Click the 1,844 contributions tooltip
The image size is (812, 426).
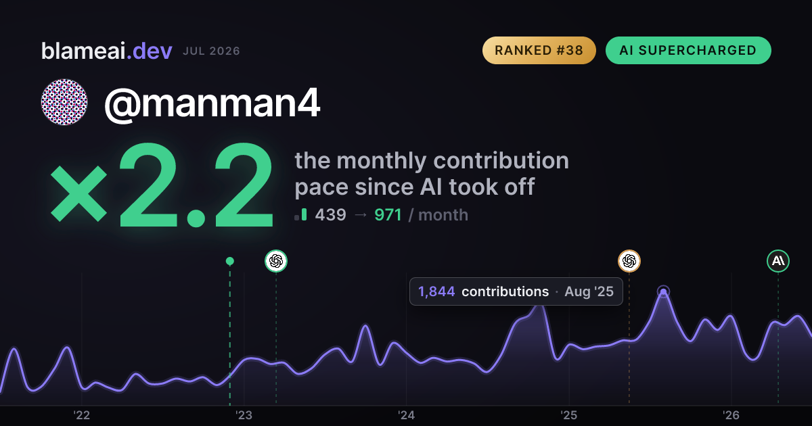point(516,291)
